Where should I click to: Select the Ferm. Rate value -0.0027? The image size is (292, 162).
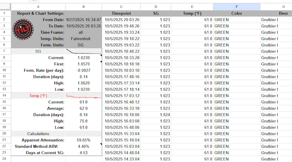click(84, 70)
